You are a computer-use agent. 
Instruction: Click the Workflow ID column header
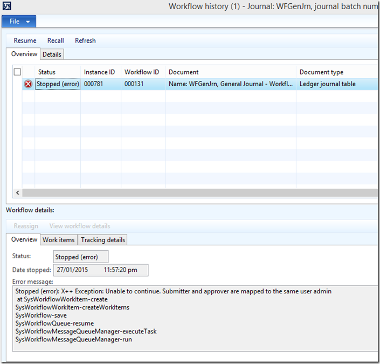pos(142,72)
